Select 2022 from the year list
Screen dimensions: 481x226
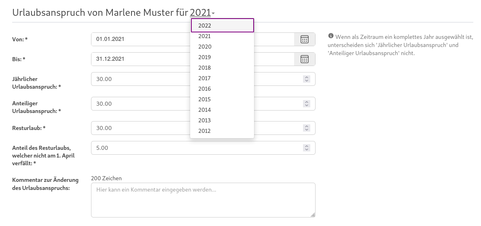[x=222, y=26]
